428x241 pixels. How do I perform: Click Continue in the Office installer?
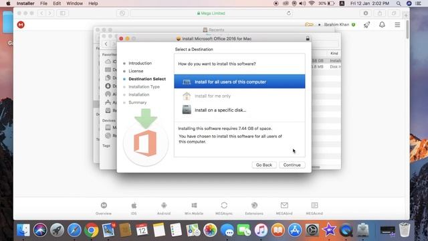click(292, 165)
